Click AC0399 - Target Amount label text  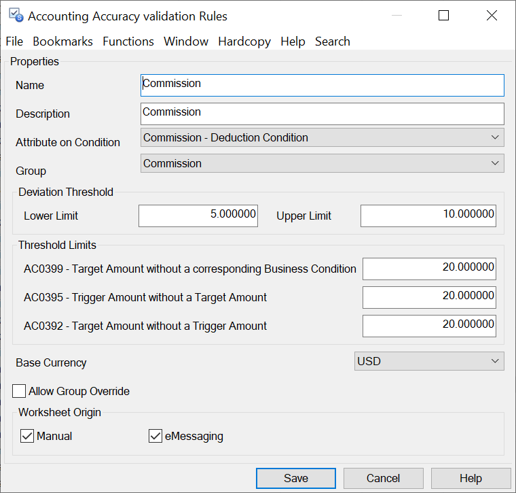[x=190, y=269]
